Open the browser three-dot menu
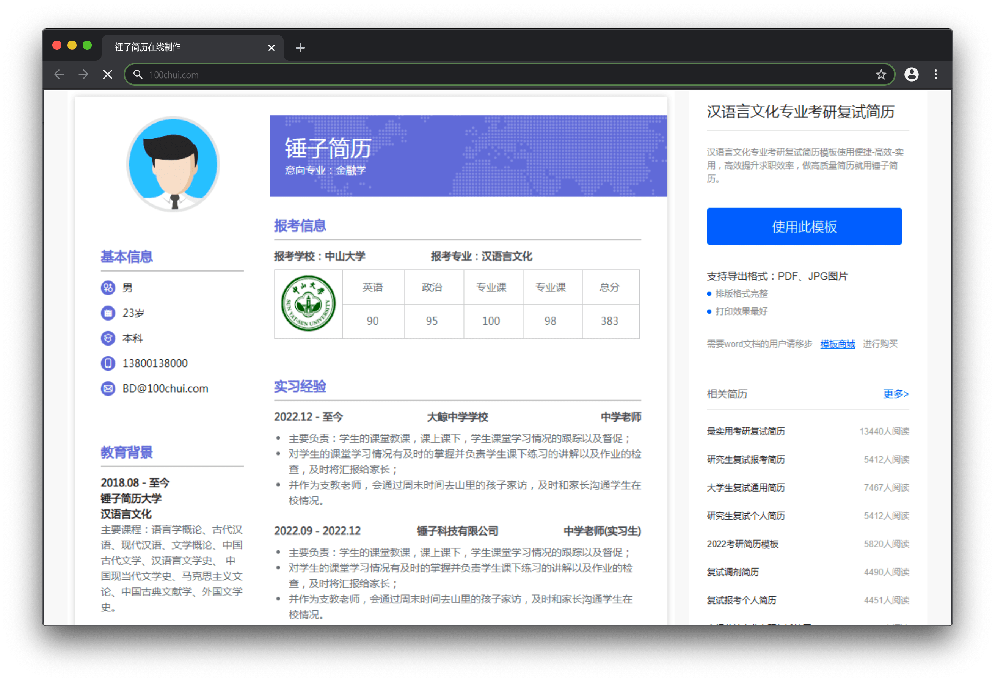 pyautogui.click(x=935, y=75)
